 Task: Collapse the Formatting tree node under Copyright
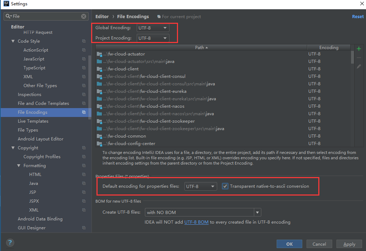[x=19, y=166]
